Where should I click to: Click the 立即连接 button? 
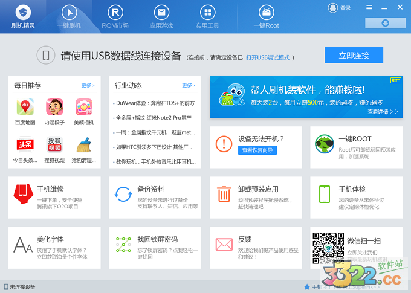[x=354, y=55]
